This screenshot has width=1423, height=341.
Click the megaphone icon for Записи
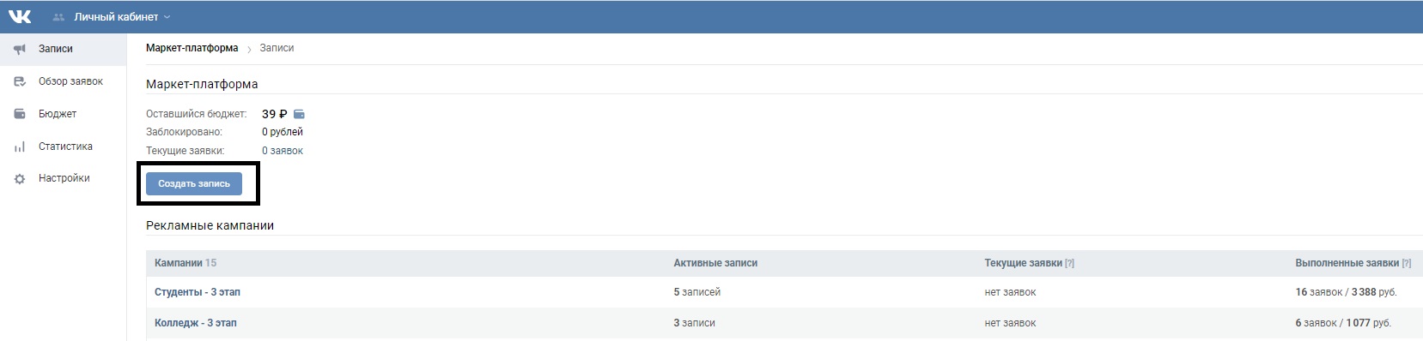[20, 49]
